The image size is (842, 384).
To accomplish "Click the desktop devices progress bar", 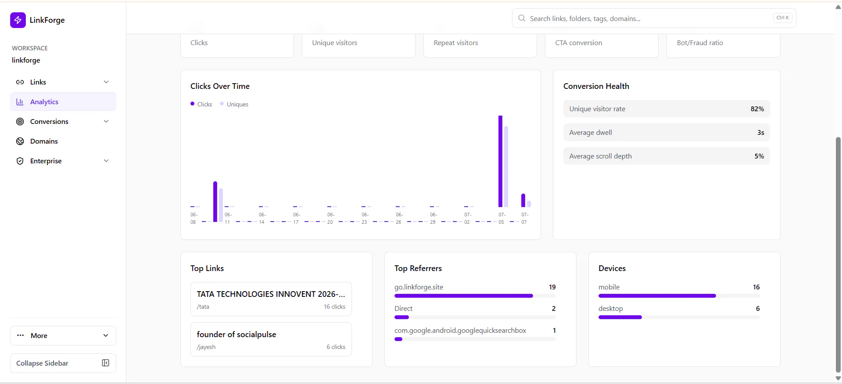I will (679, 317).
